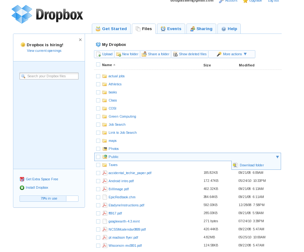The image size is (304, 252).
Task: Click the Download folder icon
Action: (235, 165)
